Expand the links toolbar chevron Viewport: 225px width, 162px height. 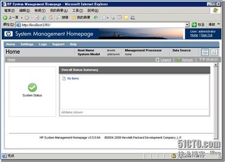[x=218, y=24]
